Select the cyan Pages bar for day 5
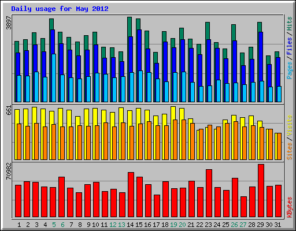Viewport: 296px width, 231px height. click(54, 78)
